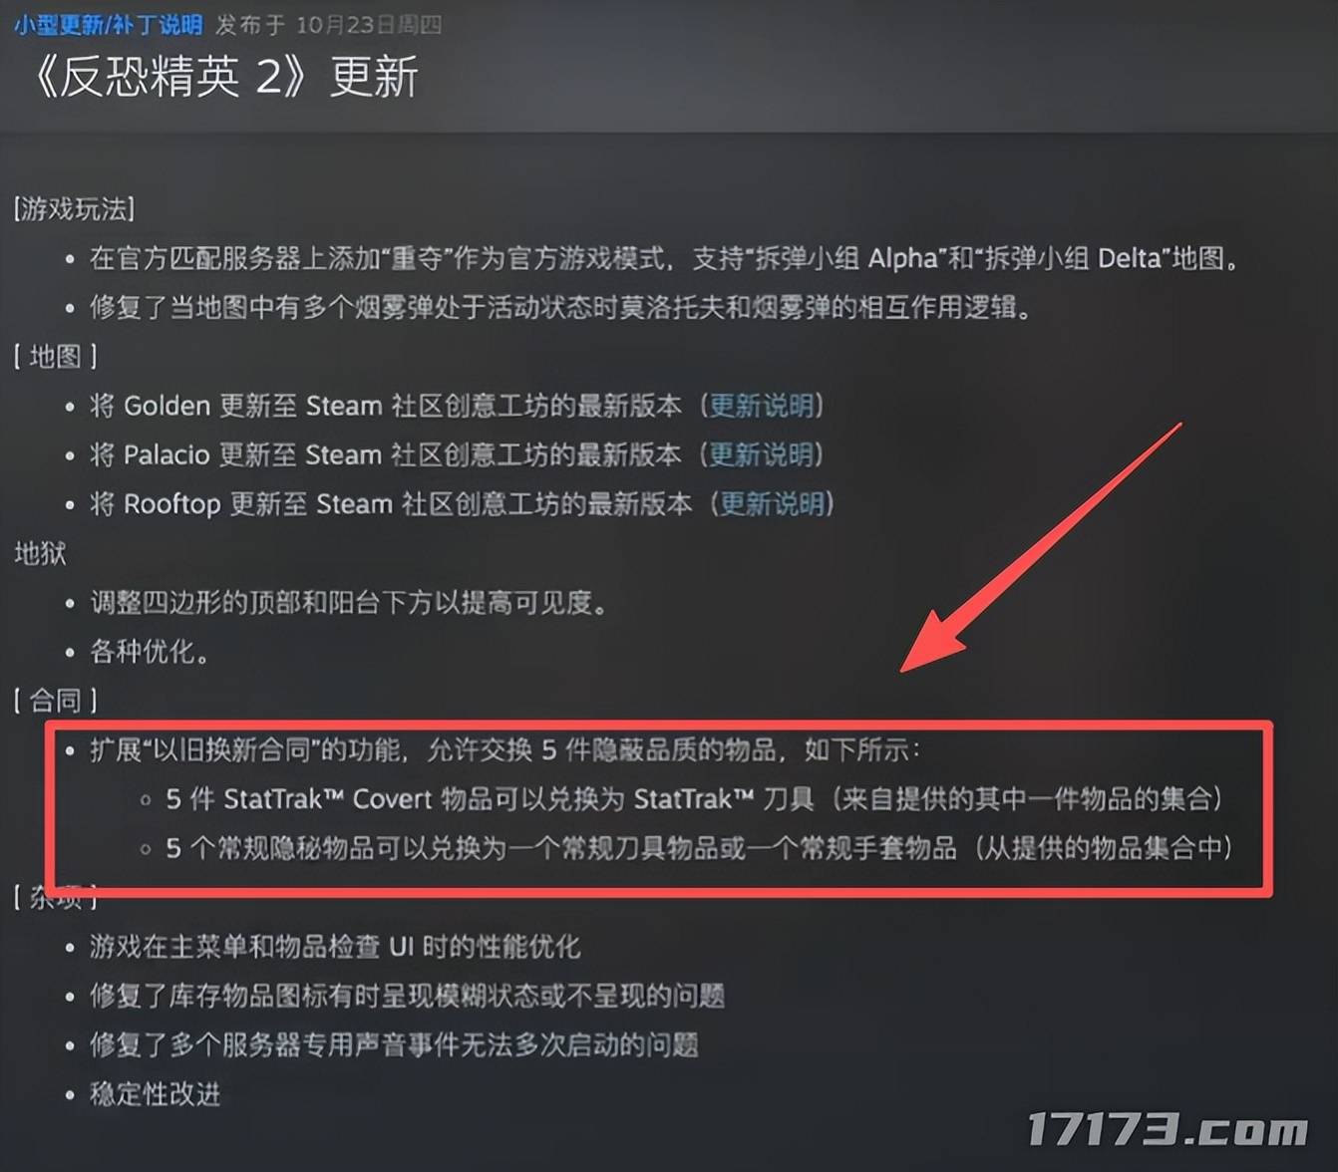Click the 烟雾弹 Molotov fix bullet line
This screenshot has width=1338, height=1172.
561,307
